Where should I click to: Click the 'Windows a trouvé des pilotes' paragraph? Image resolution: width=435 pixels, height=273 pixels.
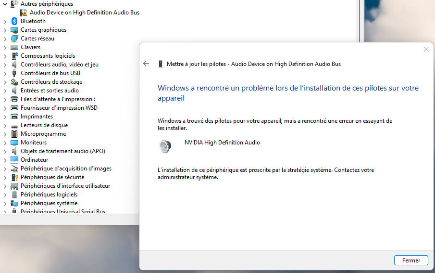[x=275, y=124]
